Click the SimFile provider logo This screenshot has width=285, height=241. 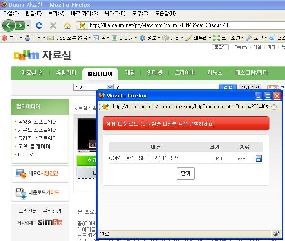(50, 222)
